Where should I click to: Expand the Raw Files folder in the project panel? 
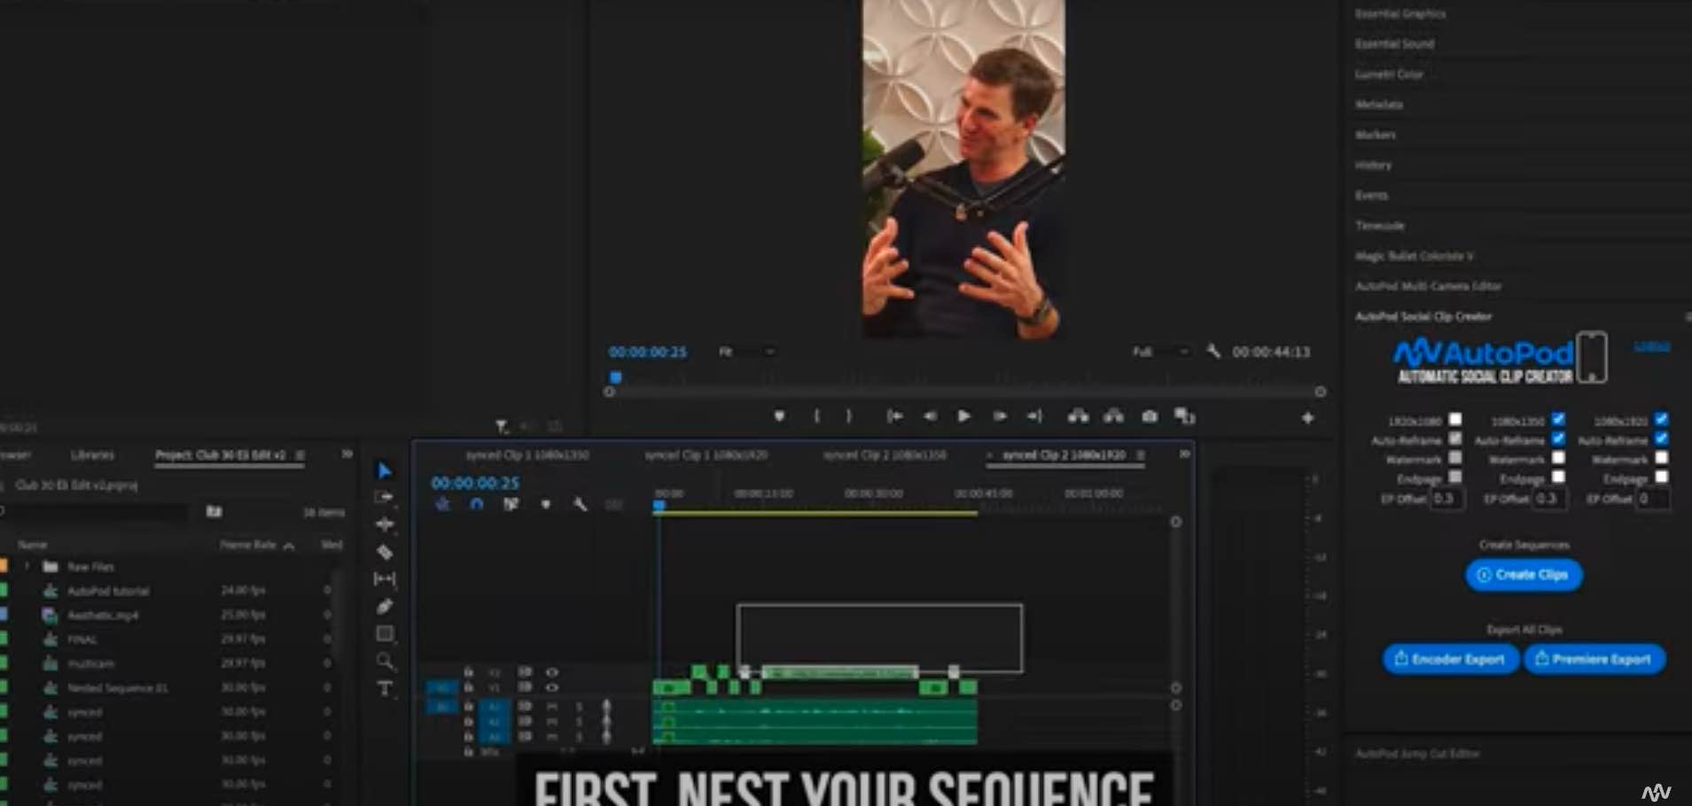(28, 566)
